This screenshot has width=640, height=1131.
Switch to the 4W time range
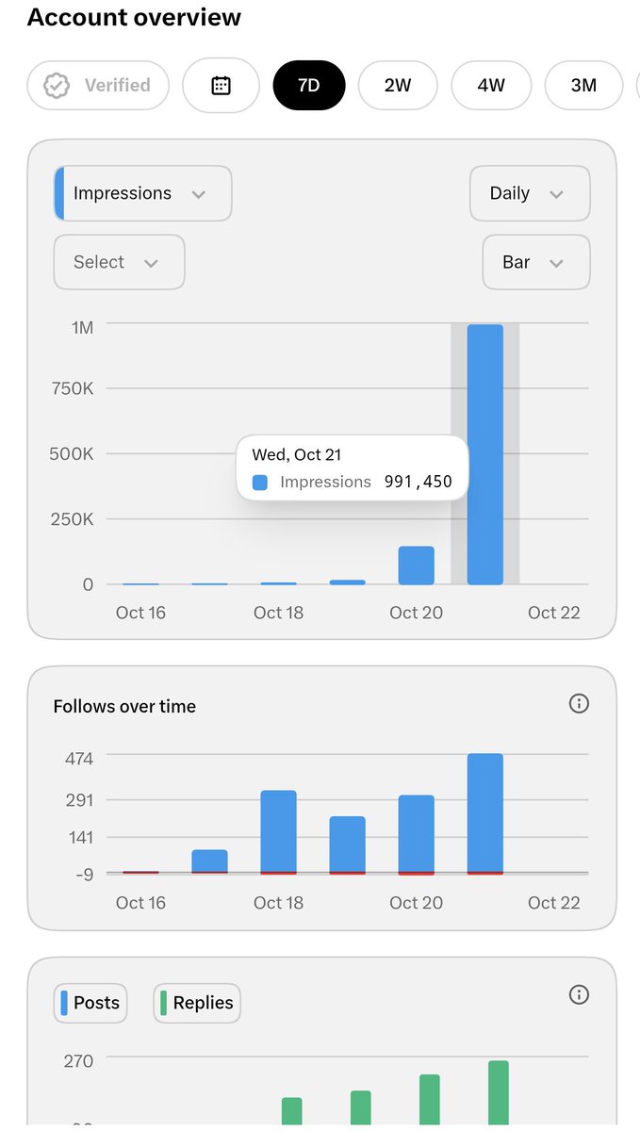tap(491, 86)
